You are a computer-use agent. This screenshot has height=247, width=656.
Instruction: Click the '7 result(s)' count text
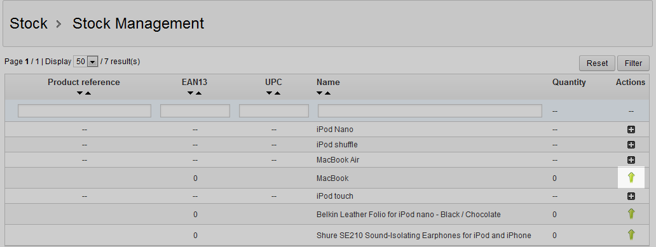click(122, 62)
